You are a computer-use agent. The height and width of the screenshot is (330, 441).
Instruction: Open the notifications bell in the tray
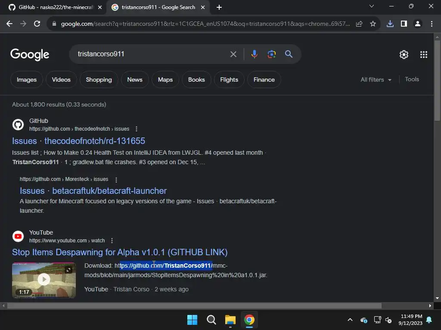pos(429,320)
